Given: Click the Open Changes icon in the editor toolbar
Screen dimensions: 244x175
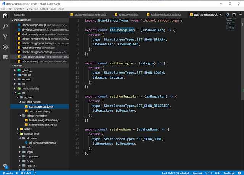Looking at the screenshot, I should [x=227, y=14].
